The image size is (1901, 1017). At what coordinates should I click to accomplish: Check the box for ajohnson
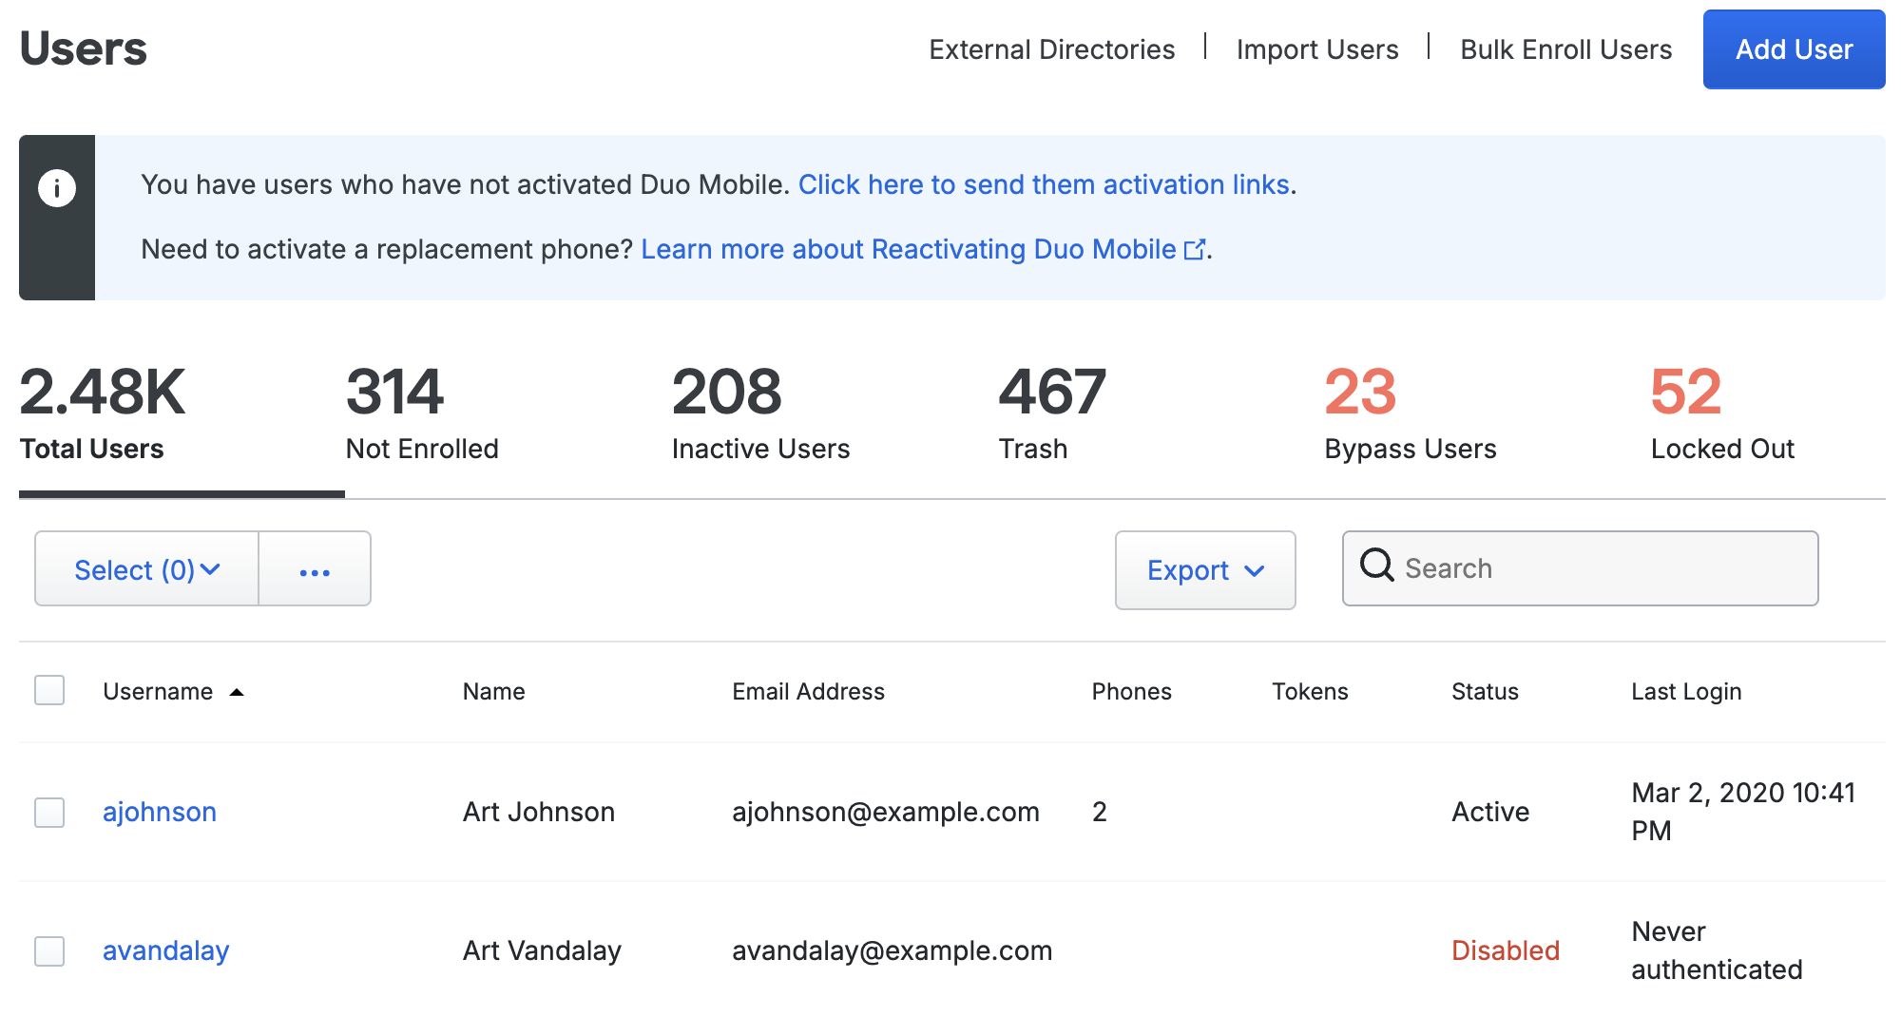pos(49,813)
